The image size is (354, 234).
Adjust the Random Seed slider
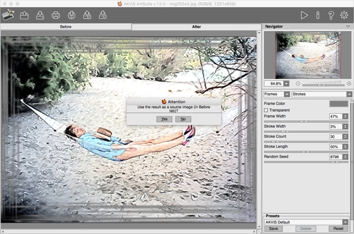point(306,162)
